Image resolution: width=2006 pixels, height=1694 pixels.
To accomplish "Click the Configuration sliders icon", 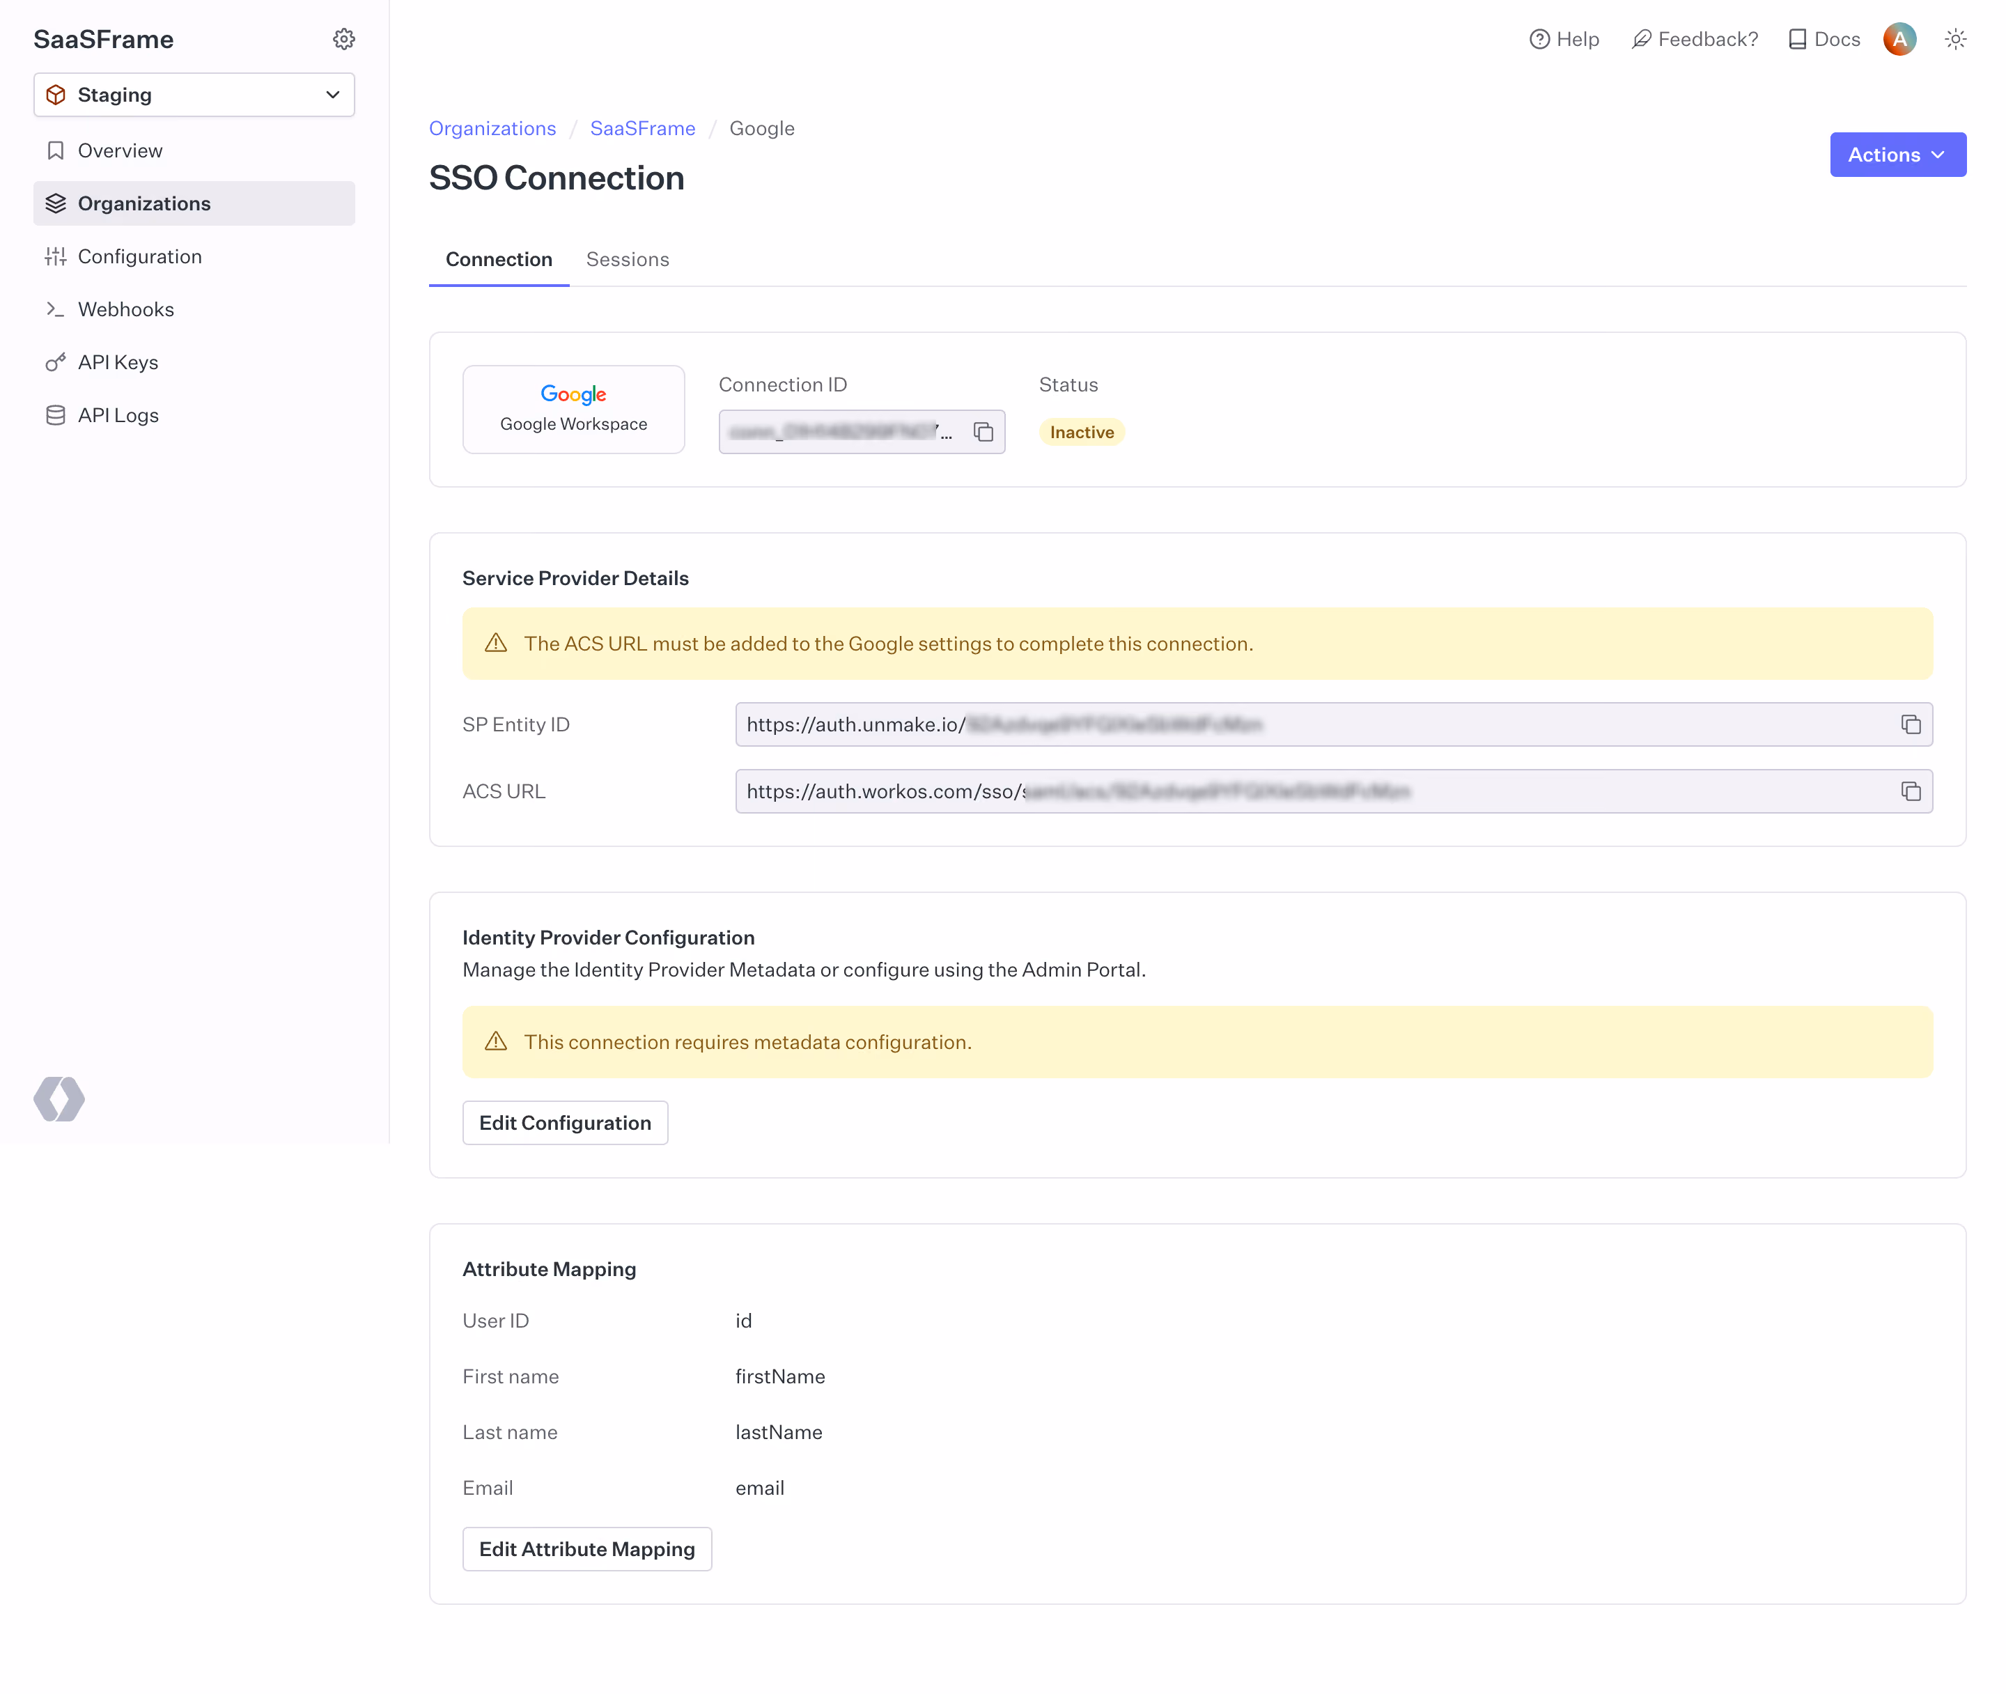I will pos(56,256).
